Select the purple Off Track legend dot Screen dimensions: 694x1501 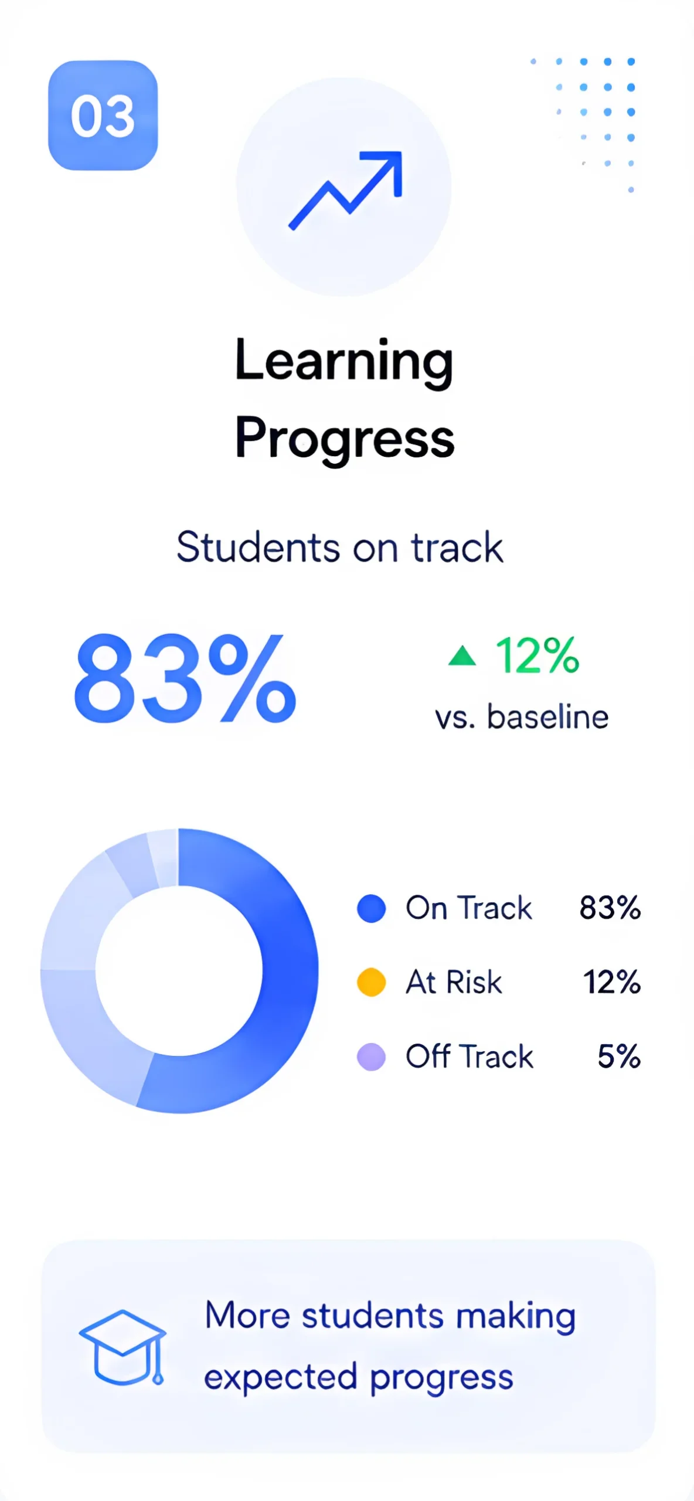[371, 1057]
